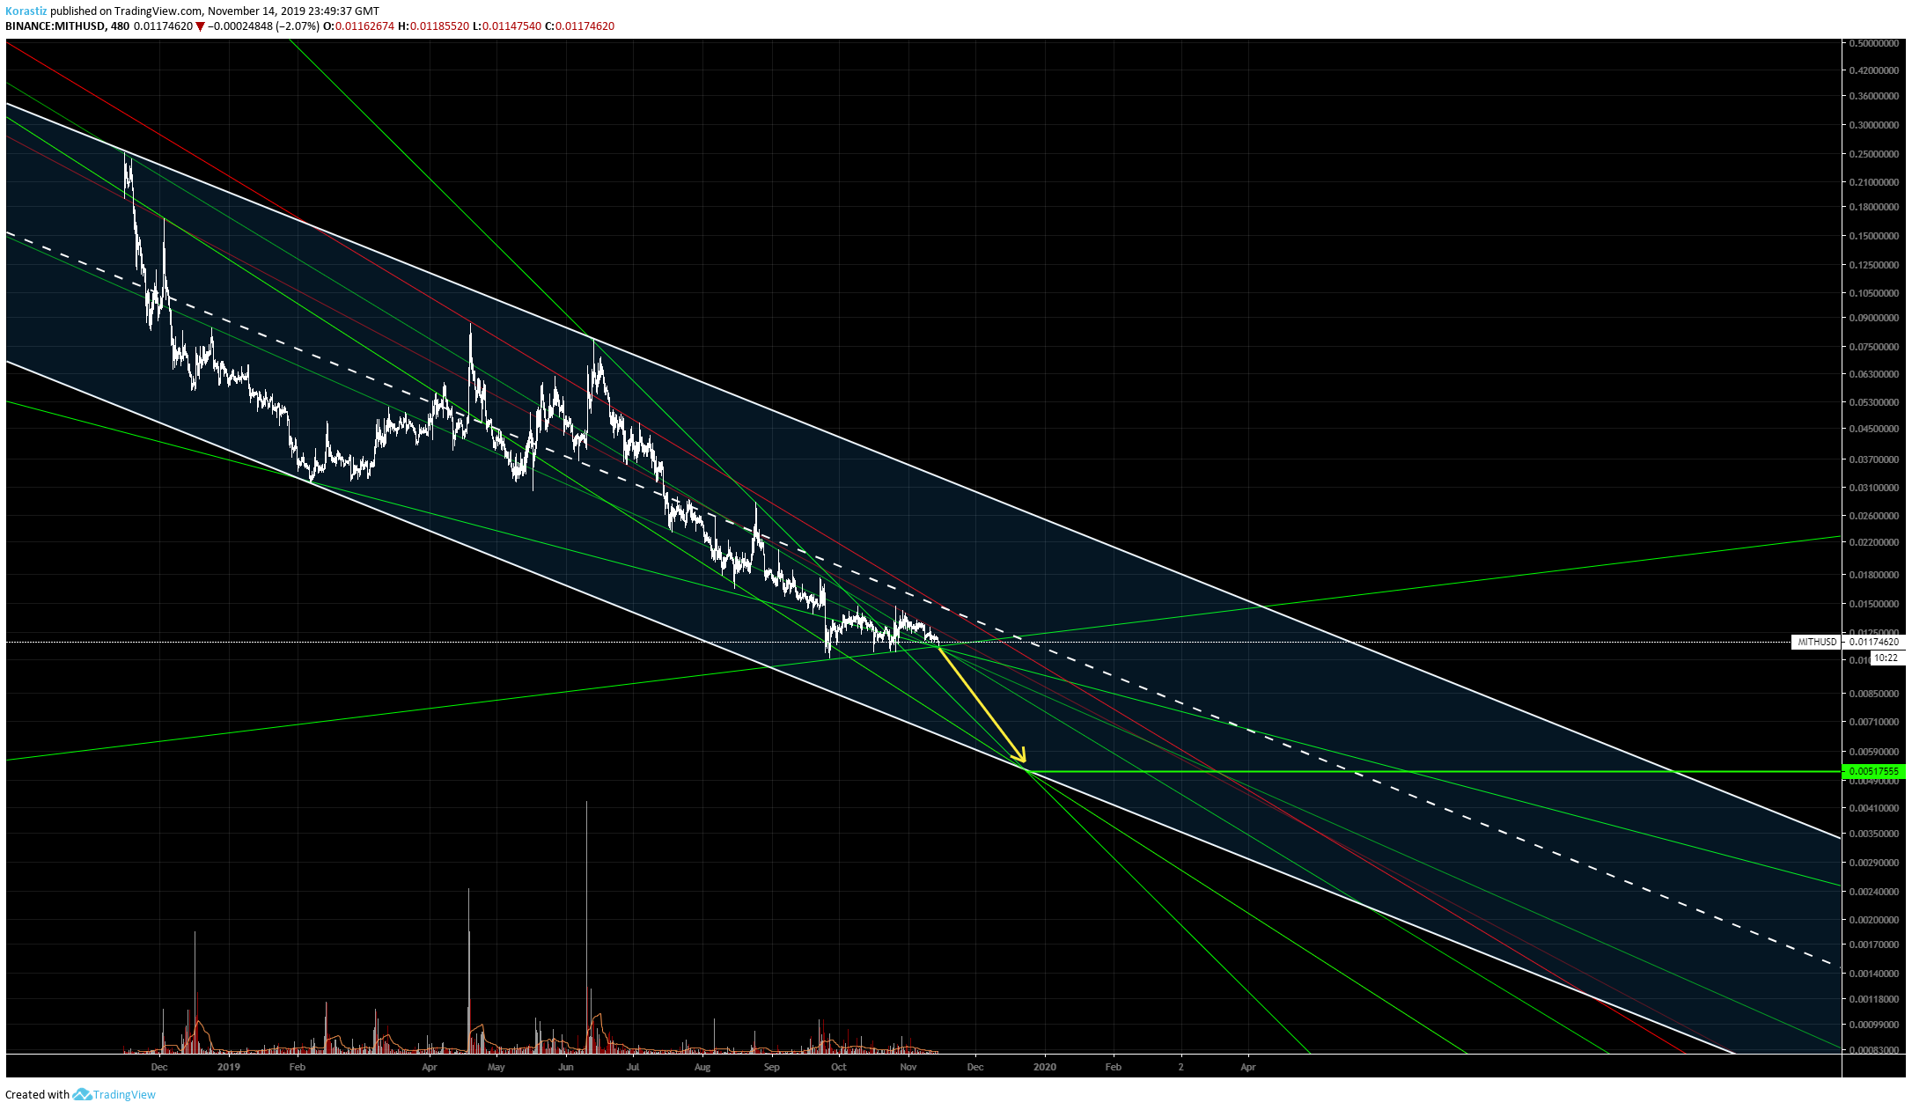
Task: Click the 0.30000000 price axis label
Action: coord(1874,125)
